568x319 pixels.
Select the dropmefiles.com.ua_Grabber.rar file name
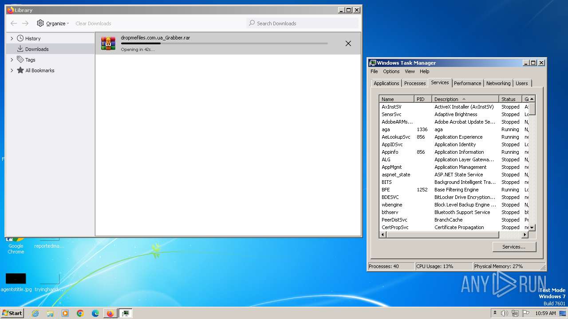pos(155,38)
